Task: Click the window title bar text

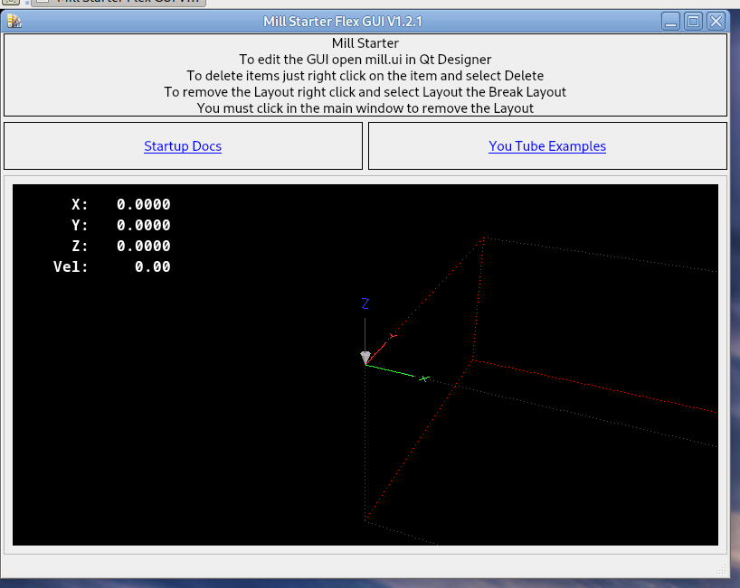Action: point(343,21)
